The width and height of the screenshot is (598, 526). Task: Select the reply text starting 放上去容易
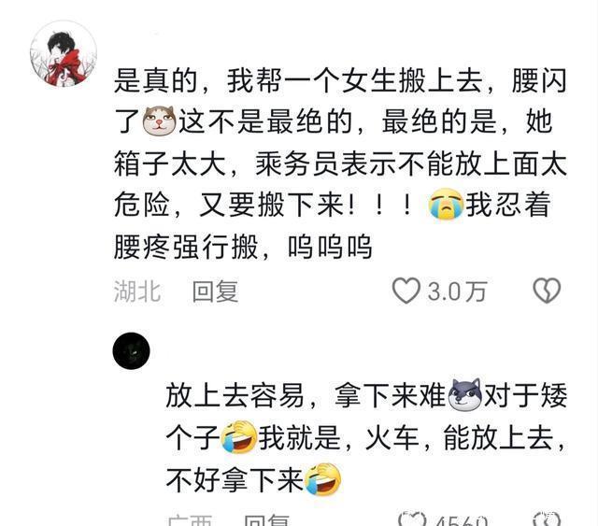366,437
